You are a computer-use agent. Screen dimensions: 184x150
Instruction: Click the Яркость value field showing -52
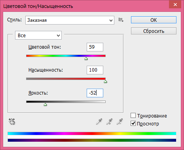point(95,93)
